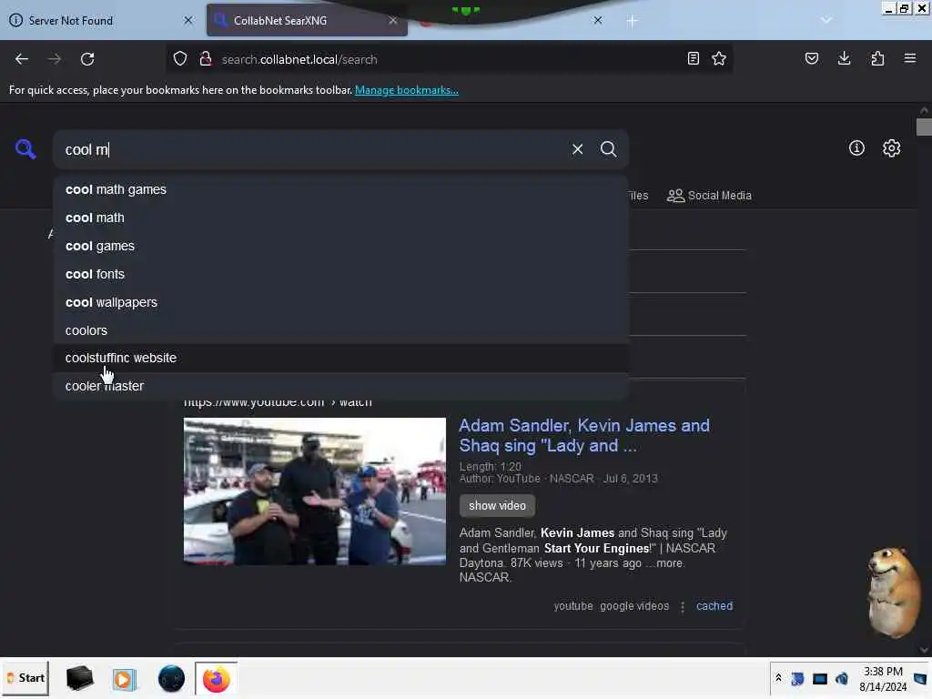Choose suggestion 'coolstuffinc website'
Screen dimensions: 932x699
pyautogui.click(x=341, y=358)
